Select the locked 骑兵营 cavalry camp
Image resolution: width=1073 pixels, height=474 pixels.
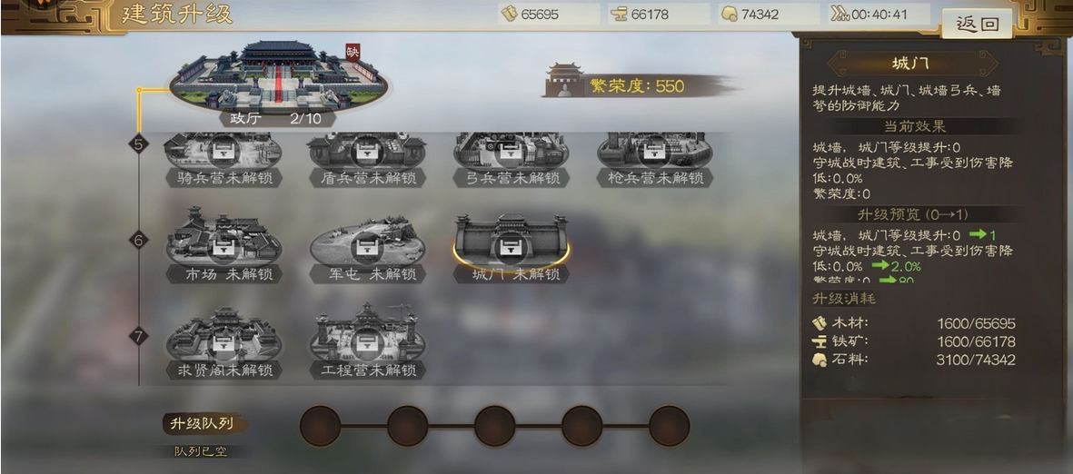coord(224,160)
